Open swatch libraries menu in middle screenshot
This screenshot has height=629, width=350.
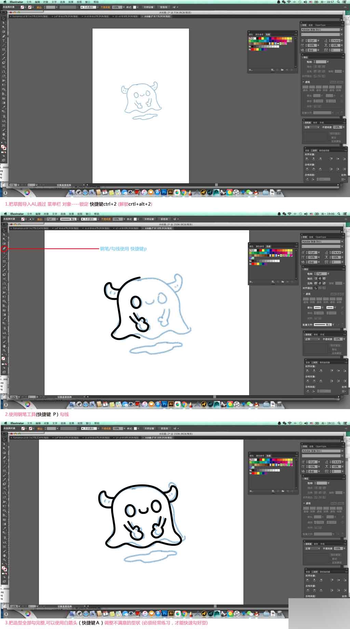click(x=251, y=282)
